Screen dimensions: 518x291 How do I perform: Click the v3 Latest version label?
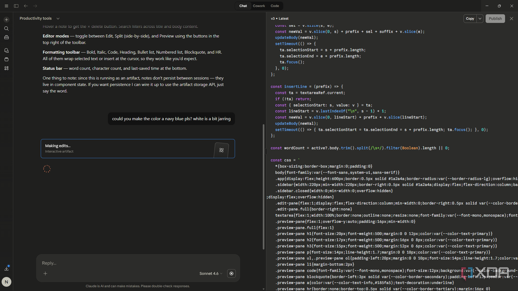click(280, 19)
